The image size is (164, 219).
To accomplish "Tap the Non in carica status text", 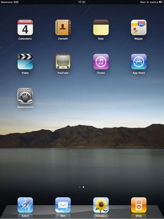I will pos(149,2).
